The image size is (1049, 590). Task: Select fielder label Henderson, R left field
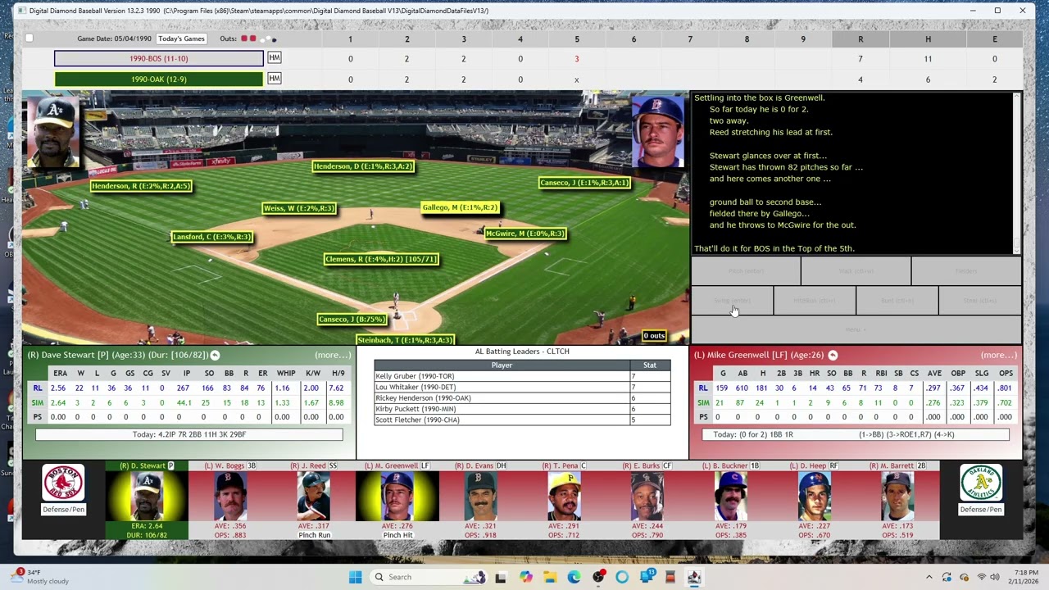[141, 186]
